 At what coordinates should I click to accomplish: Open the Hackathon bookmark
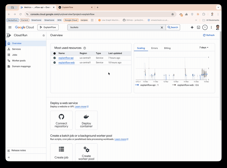pyautogui.click(x=12, y=20)
